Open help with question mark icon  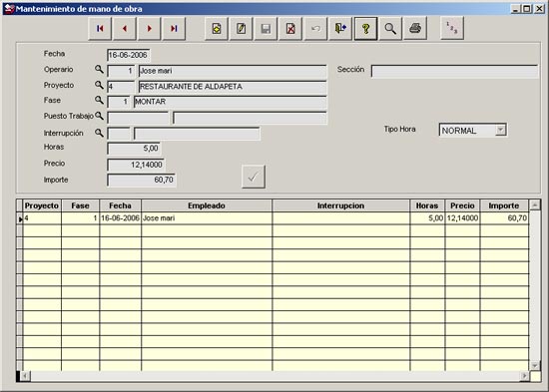point(365,29)
